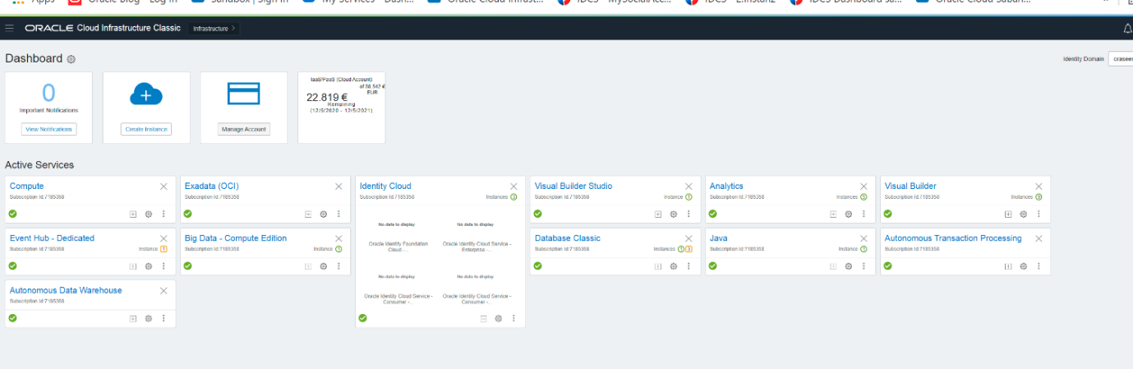This screenshot has height=369, width=1133.
Task: Open settings gear on the Visual Builder card
Action: (1024, 214)
